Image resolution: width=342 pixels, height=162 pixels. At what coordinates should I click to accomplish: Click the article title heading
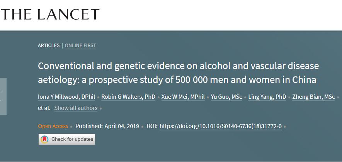point(178,73)
